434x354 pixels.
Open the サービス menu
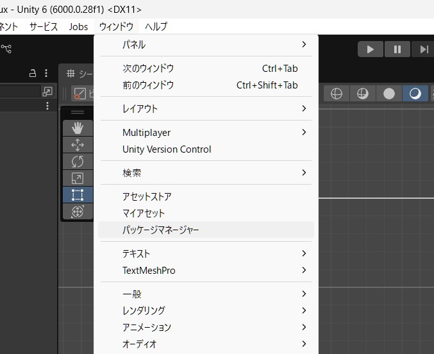pos(44,26)
